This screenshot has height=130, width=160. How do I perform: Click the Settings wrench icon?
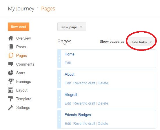point(11,107)
